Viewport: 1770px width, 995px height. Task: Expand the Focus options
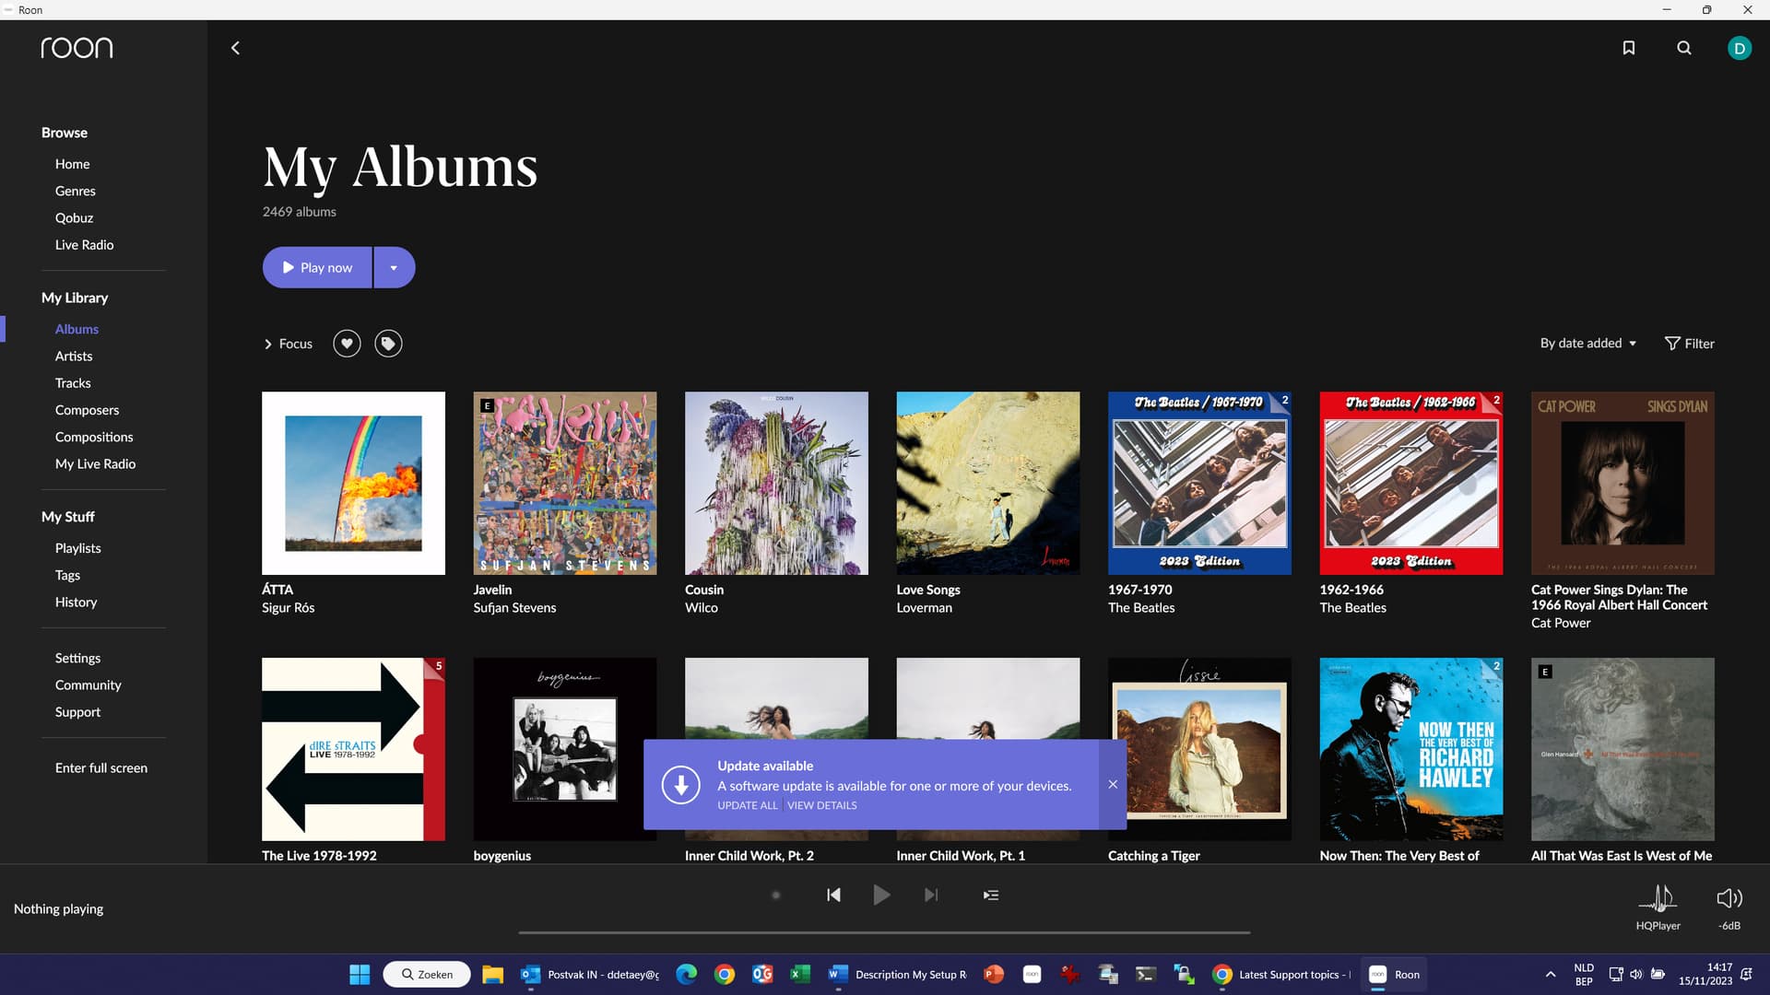pos(289,344)
